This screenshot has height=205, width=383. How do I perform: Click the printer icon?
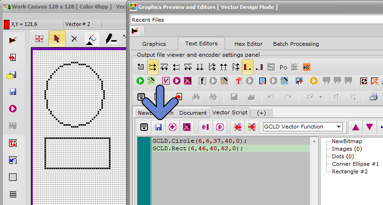click(374, 97)
